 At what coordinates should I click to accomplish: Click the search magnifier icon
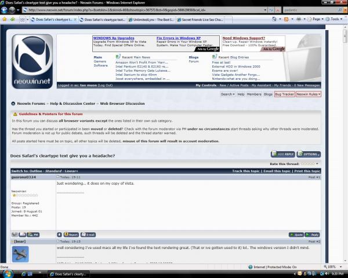340,10
